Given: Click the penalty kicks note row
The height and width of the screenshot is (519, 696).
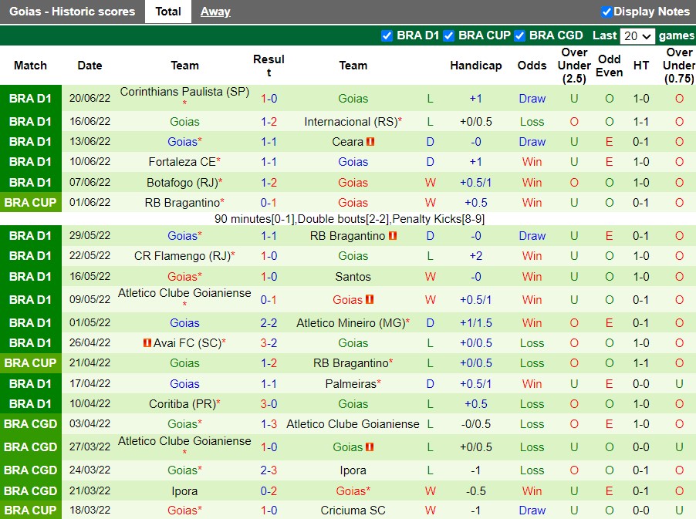Looking at the screenshot, I should 350,219.
